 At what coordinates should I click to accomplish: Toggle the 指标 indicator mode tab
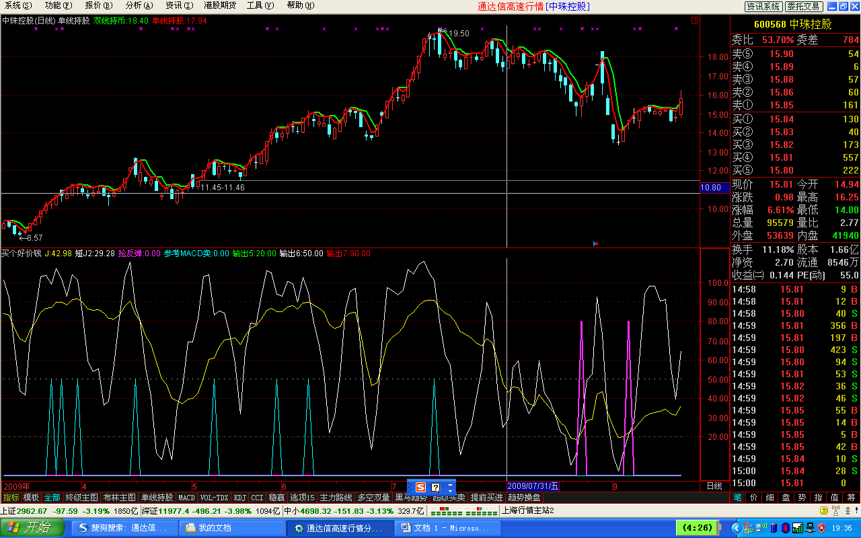tap(11, 498)
